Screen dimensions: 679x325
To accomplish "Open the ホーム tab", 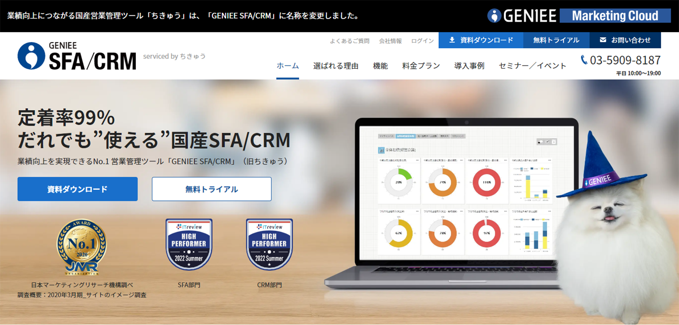I will click(x=288, y=66).
